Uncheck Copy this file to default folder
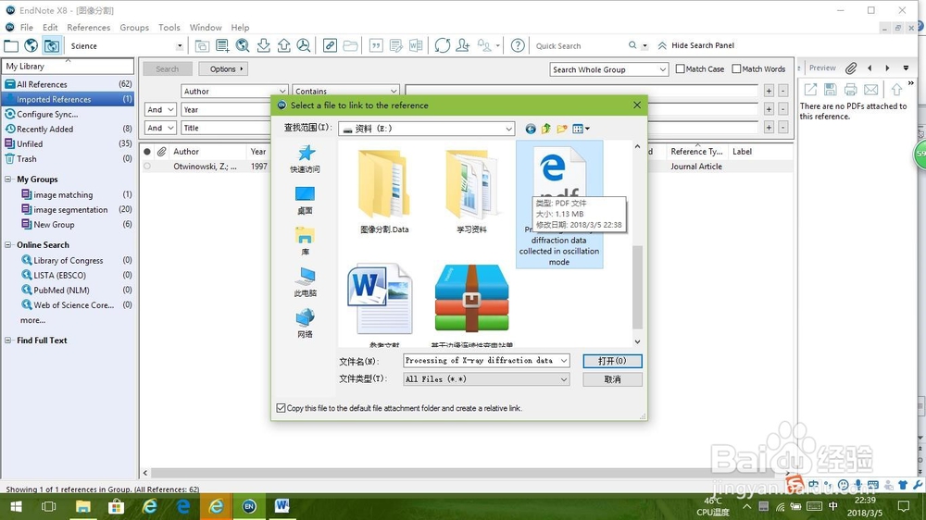The image size is (926, 520). pyautogui.click(x=282, y=408)
